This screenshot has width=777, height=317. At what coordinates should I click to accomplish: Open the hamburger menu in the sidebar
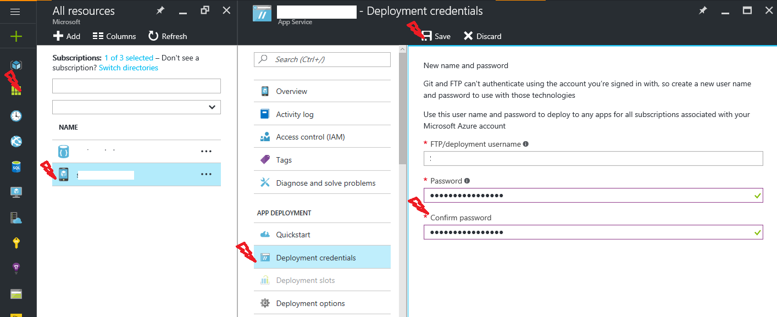[x=15, y=12]
